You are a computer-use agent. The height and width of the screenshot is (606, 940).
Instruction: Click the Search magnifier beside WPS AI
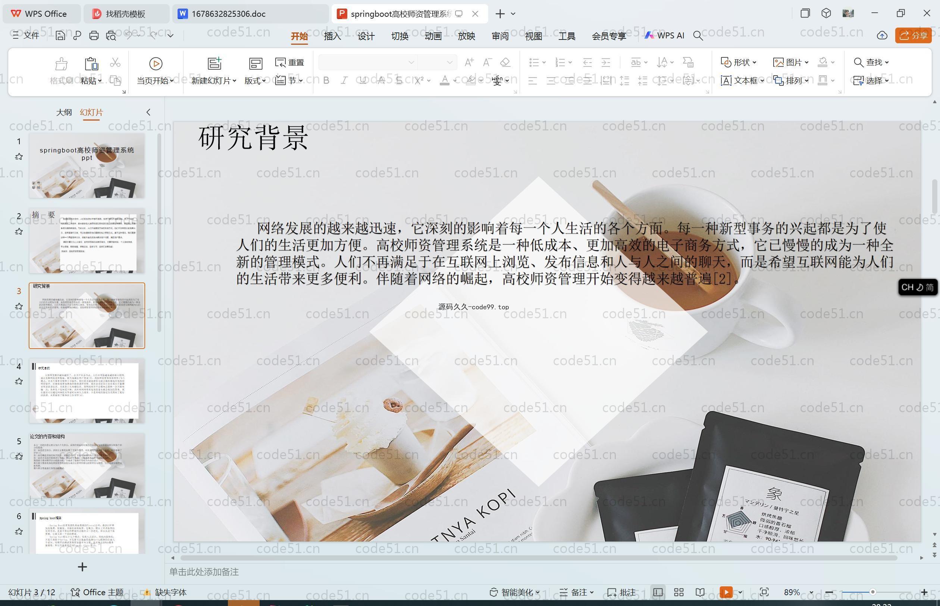pyautogui.click(x=698, y=36)
